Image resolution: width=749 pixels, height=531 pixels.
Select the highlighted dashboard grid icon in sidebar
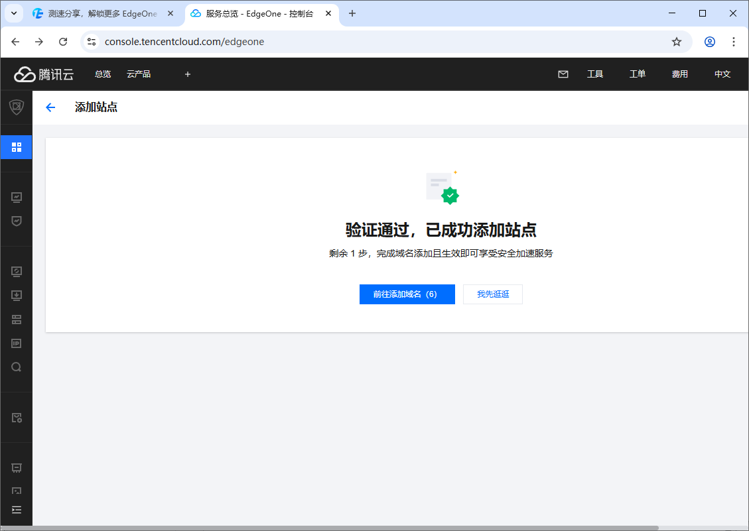click(x=16, y=147)
